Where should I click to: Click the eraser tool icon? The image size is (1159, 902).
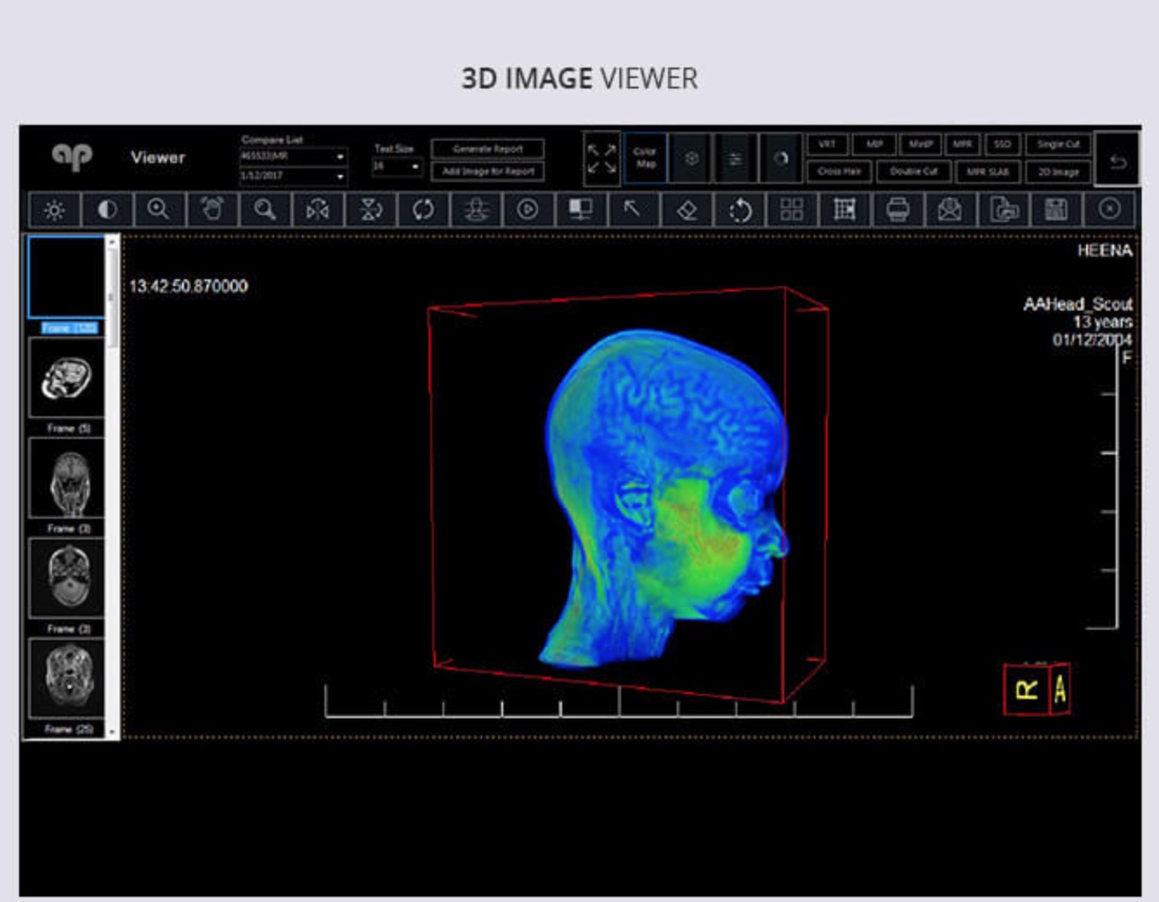click(x=686, y=210)
